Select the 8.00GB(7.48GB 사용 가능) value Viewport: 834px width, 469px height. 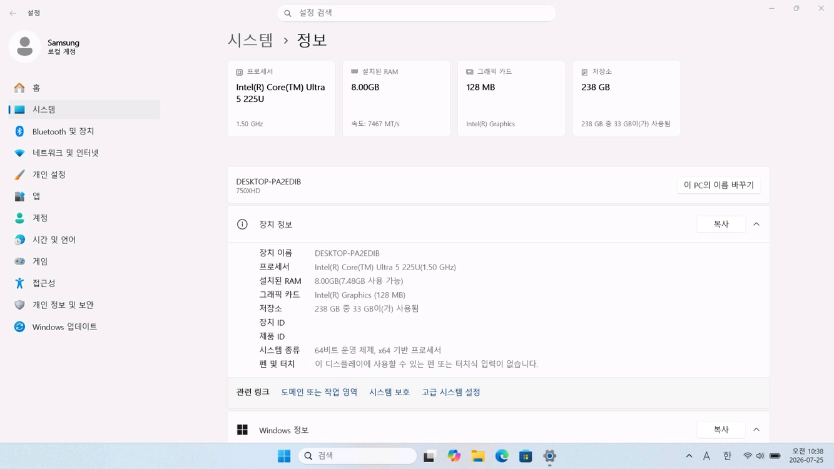pos(359,281)
